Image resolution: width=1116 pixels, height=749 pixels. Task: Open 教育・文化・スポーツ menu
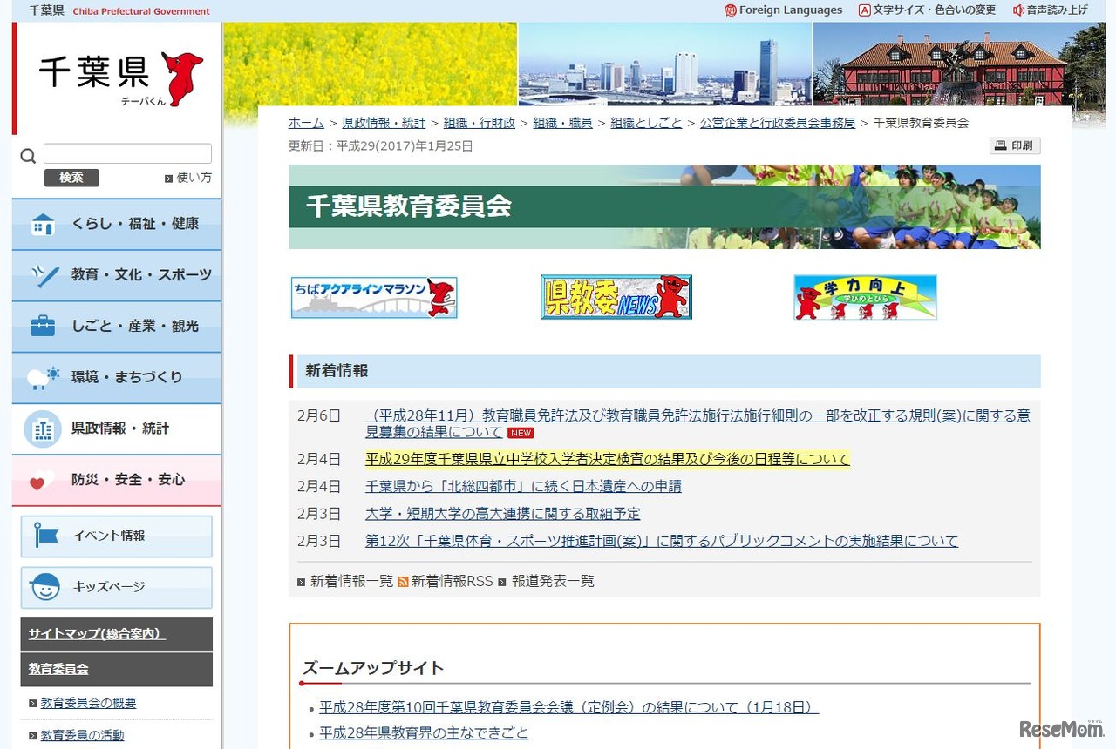point(117,275)
